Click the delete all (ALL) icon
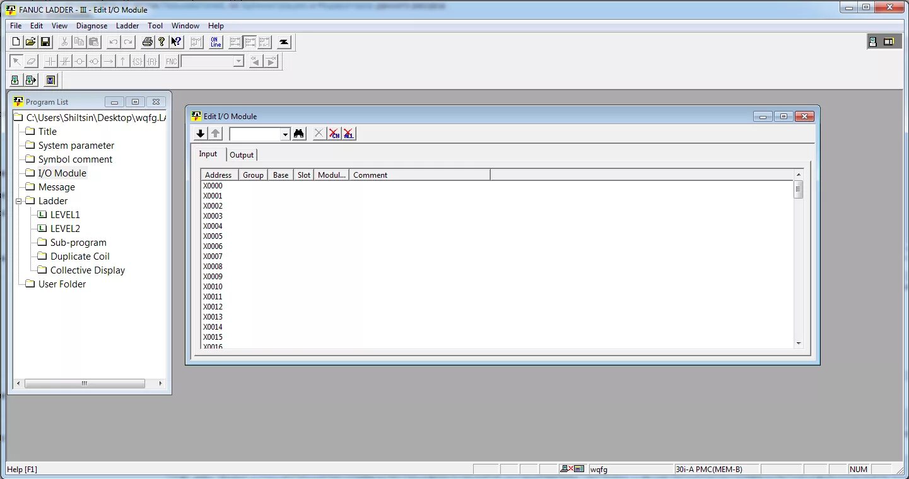The height and width of the screenshot is (479, 909). pyautogui.click(x=349, y=134)
